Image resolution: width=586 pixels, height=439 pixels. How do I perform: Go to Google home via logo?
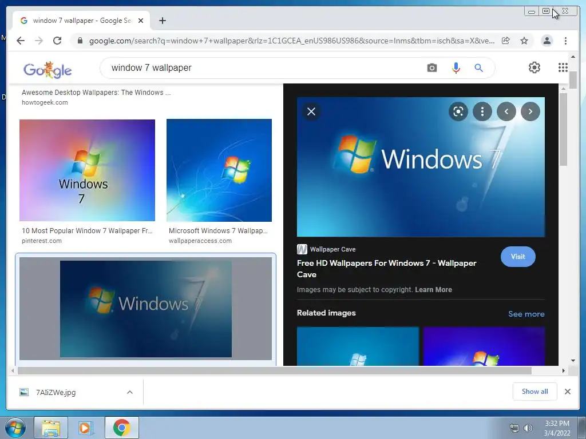point(47,70)
